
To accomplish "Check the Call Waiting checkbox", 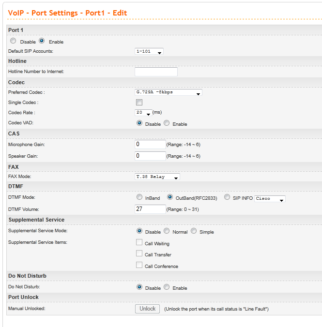I will pyautogui.click(x=139, y=242).
